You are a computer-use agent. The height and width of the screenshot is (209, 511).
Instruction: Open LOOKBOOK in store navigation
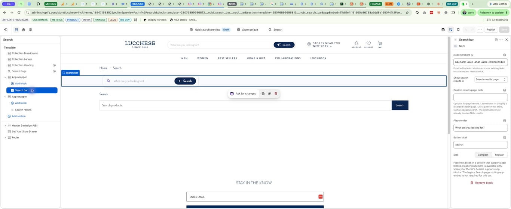[x=318, y=58]
